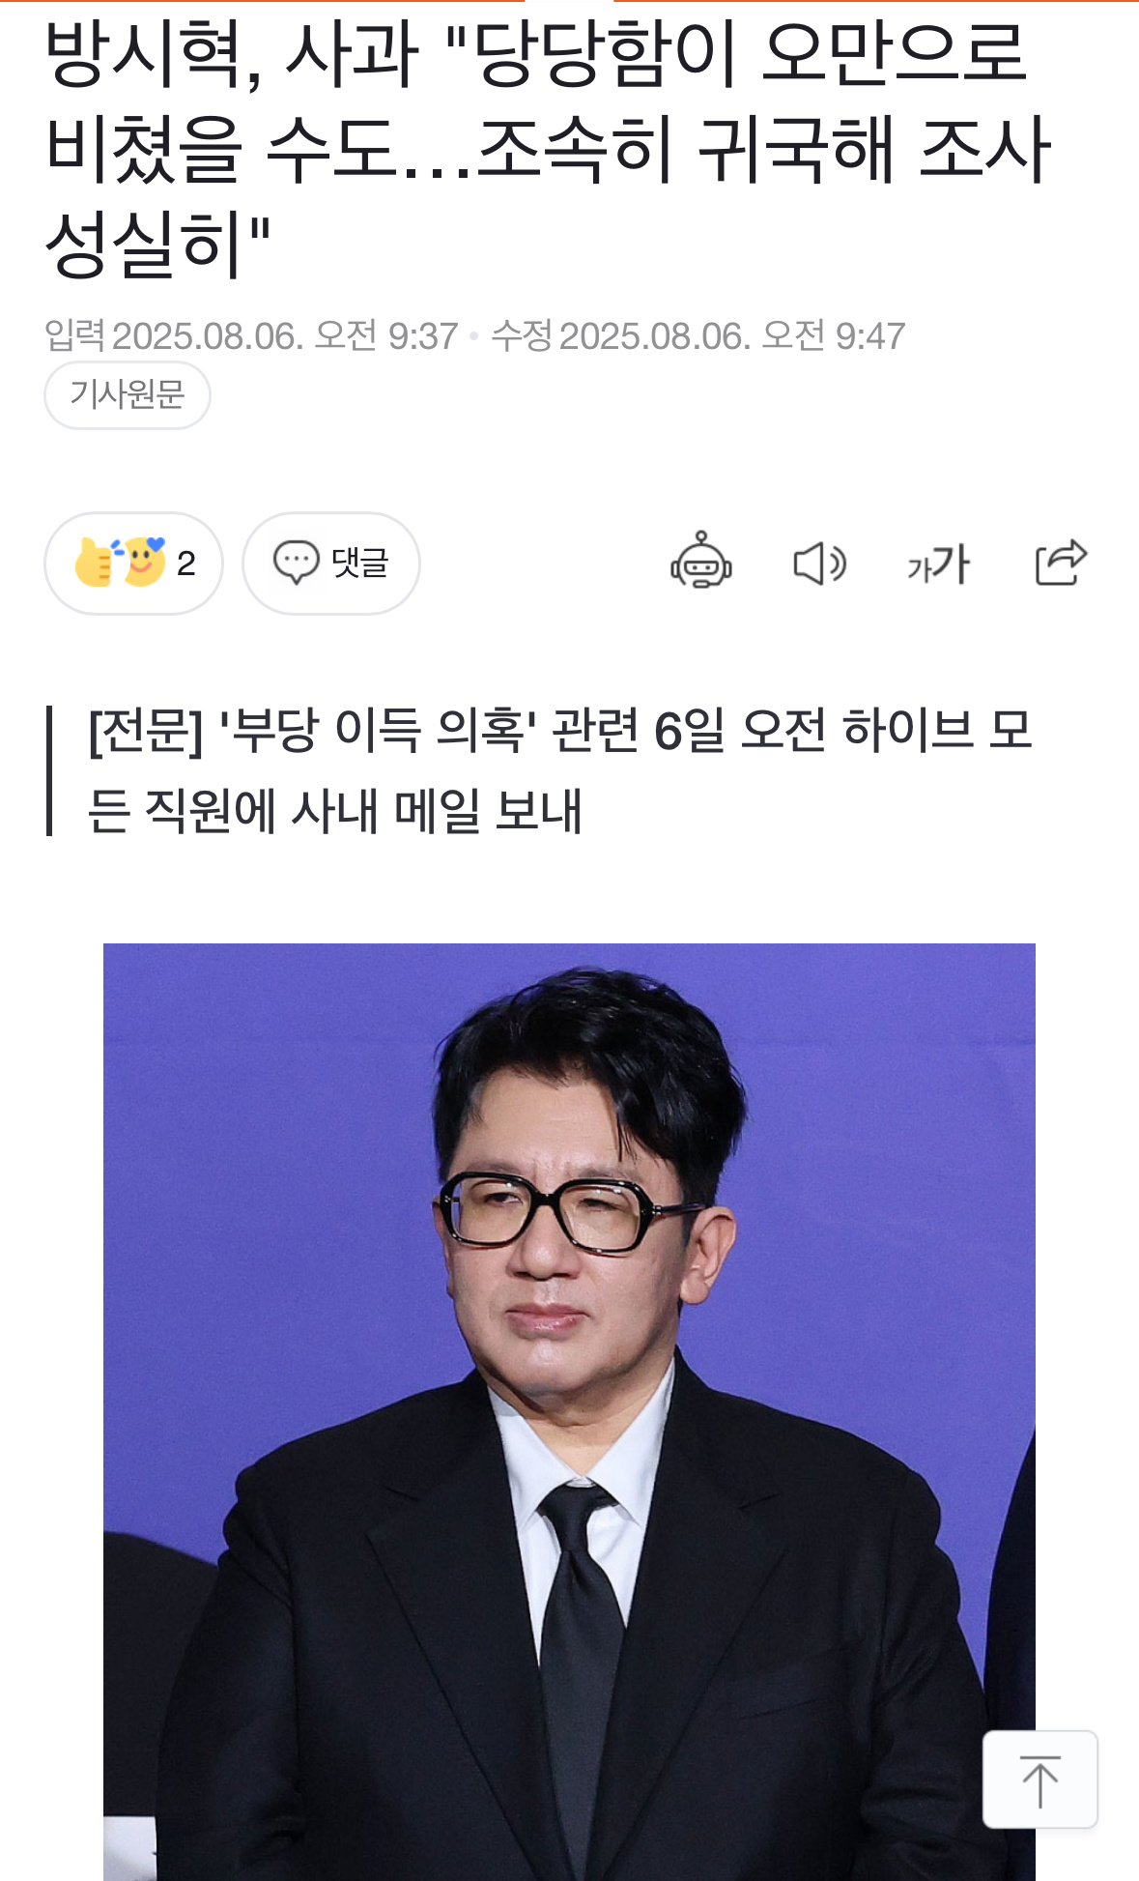Click the 수정 2025.08.06. 오전 9:47 timestamp

698,336
